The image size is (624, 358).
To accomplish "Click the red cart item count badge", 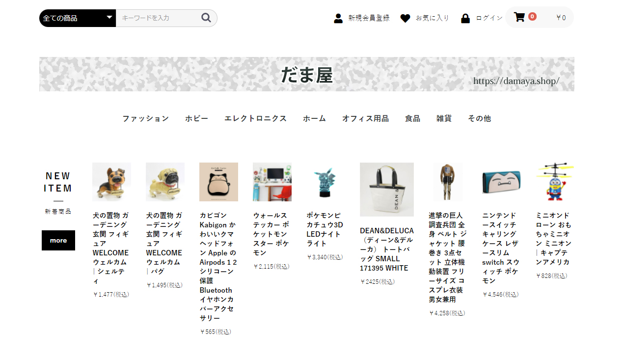I will coord(532,17).
